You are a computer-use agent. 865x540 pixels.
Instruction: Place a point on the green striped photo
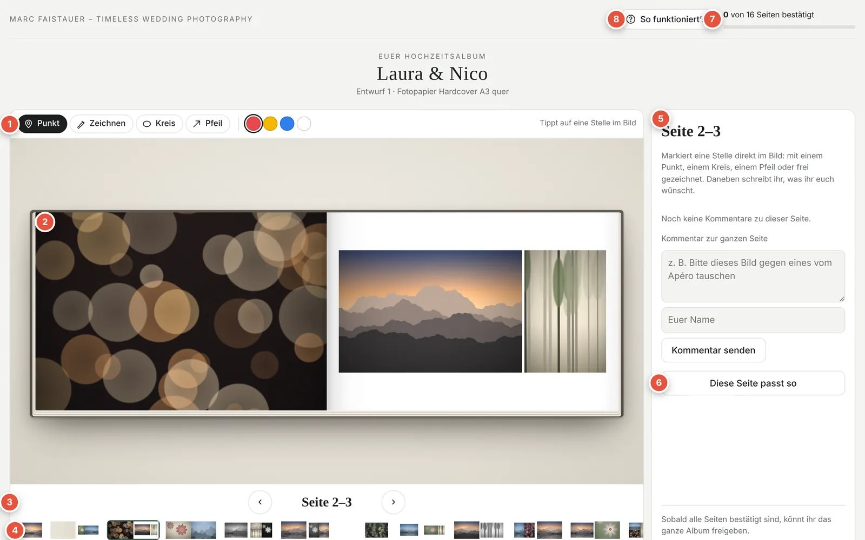pos(565,311)
